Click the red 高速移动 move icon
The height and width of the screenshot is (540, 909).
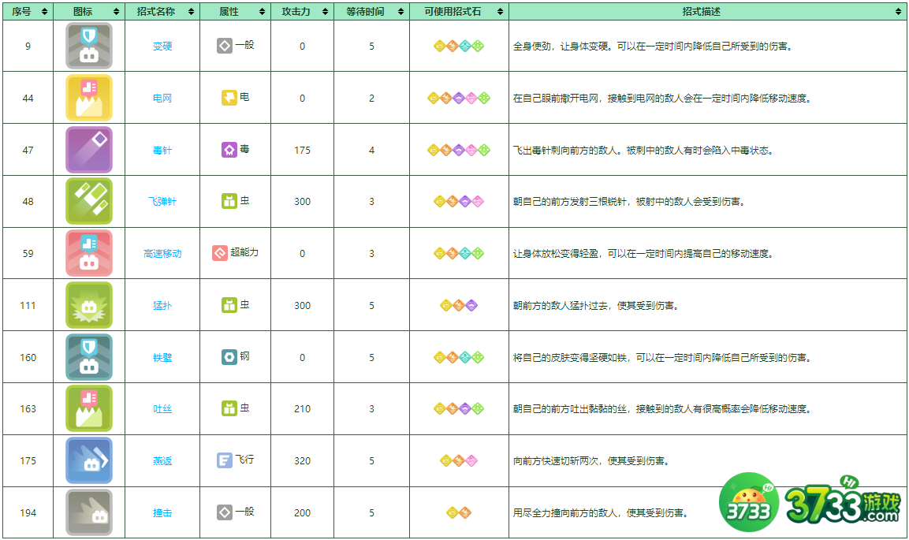pos(85,253)
